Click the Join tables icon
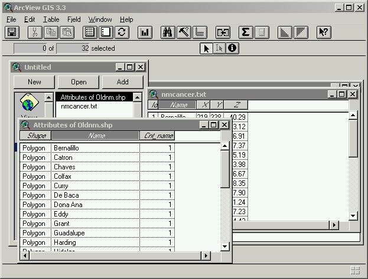The width and height of the screenshot is (368, 279). (x=223, y=32)
